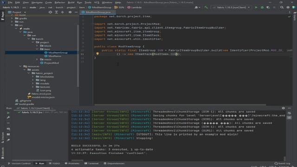Viewport: 297px width, 167px height.
Task: Collapse all in Project panel
Action: (62, 12)
